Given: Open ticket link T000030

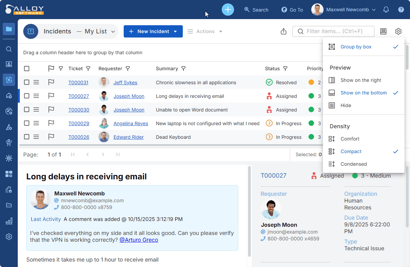Looking at the screenshot, I should tap(79, 110).
